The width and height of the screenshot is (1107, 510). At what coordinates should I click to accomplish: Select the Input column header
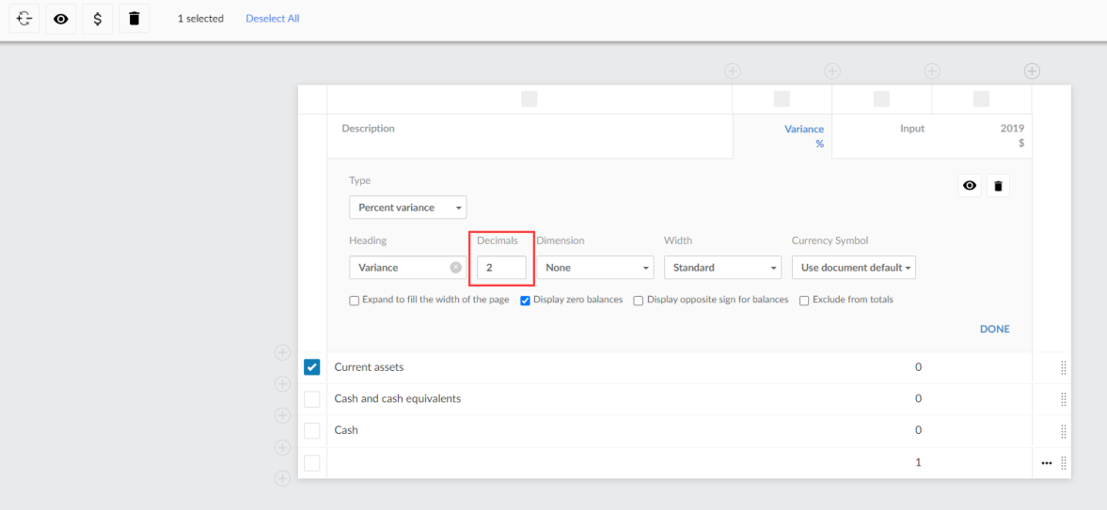point(911,129)
